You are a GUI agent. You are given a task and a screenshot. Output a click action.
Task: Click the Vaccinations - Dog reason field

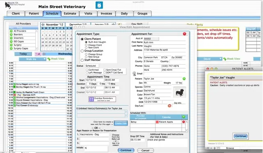coord(94,135)
